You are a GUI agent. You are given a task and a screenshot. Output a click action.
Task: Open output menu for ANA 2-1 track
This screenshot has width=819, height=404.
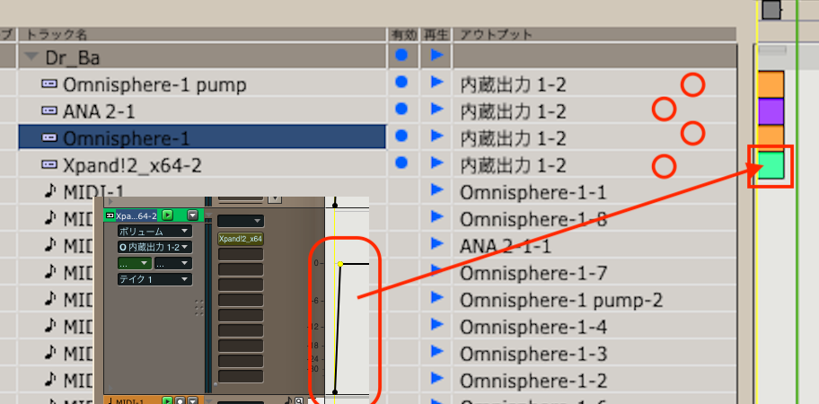513,111
